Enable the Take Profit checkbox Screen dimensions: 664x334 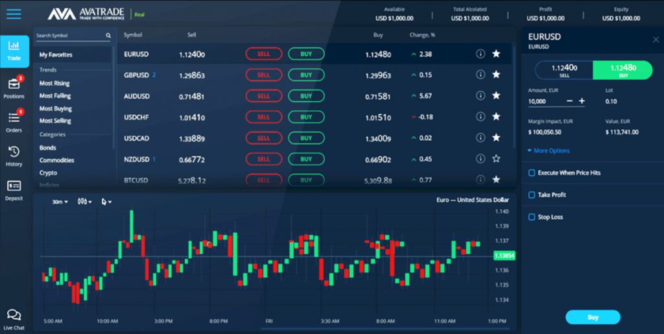pos(532,195)
